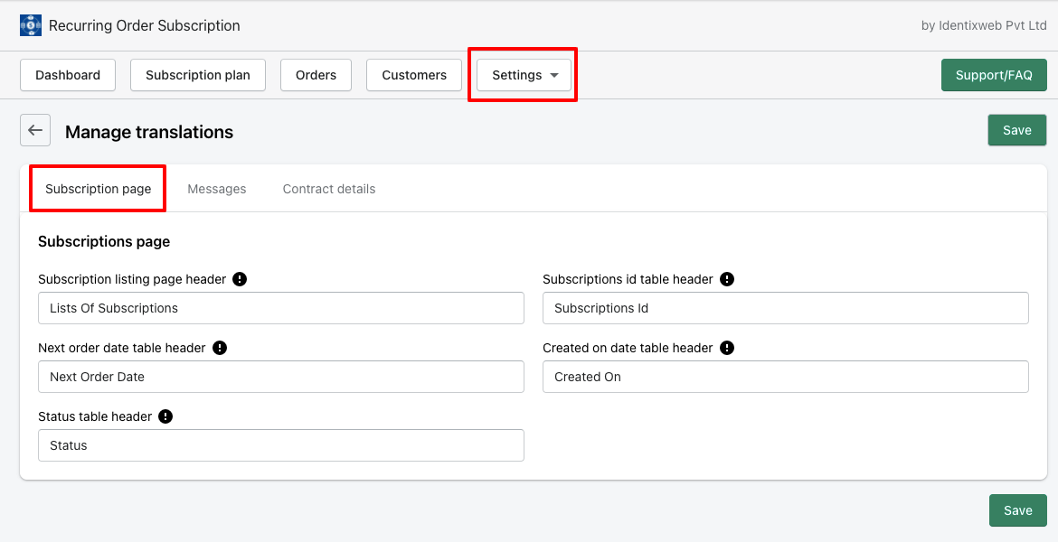Image resolution: width=1058 pixels, height=542 pixels.
Task: Click the 'Subscriptions page' section heading
Action: [104, 241]
